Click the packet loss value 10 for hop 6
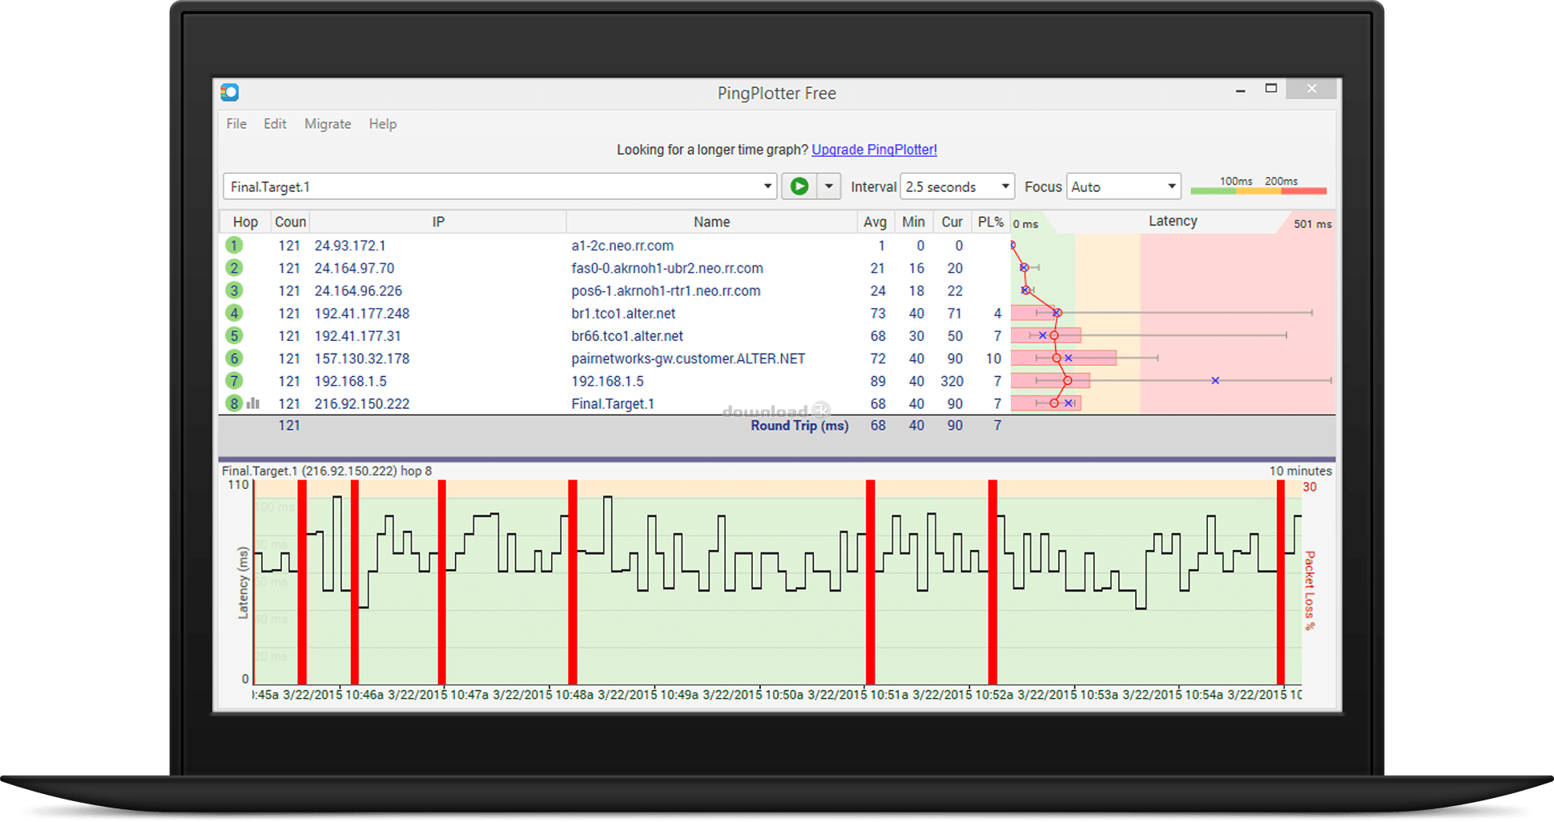1554x822 pixels. 993,359
